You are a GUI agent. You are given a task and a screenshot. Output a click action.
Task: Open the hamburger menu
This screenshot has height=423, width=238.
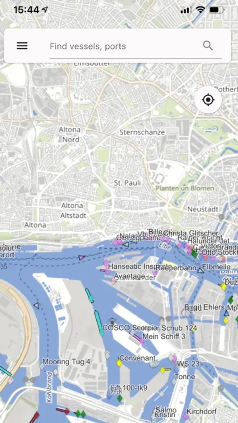click(x=22, y=46)
